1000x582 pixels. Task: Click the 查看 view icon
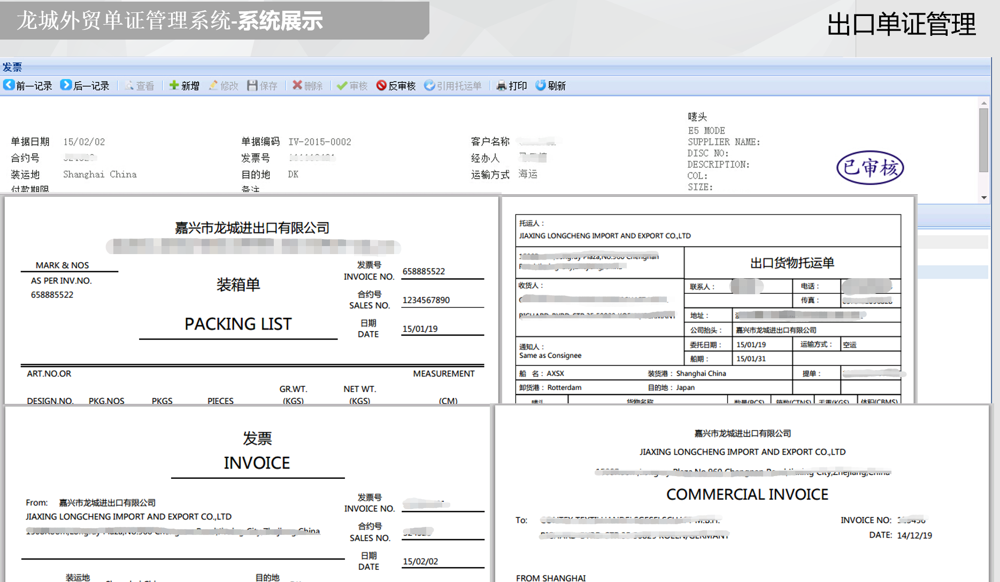pyautogui.click(x=129, y=86)
